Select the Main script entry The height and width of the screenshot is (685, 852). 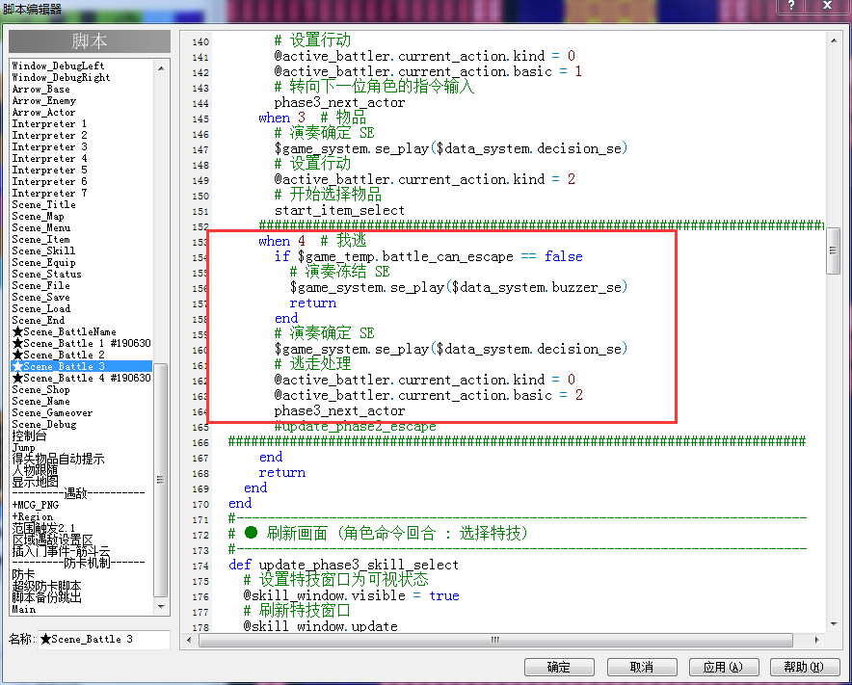[x=24, y=609]
